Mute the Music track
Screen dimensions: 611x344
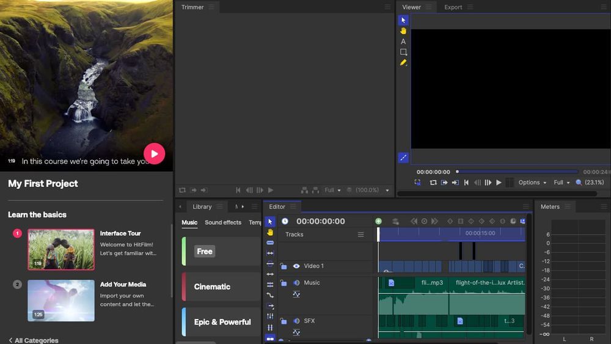tap(296, 283)
